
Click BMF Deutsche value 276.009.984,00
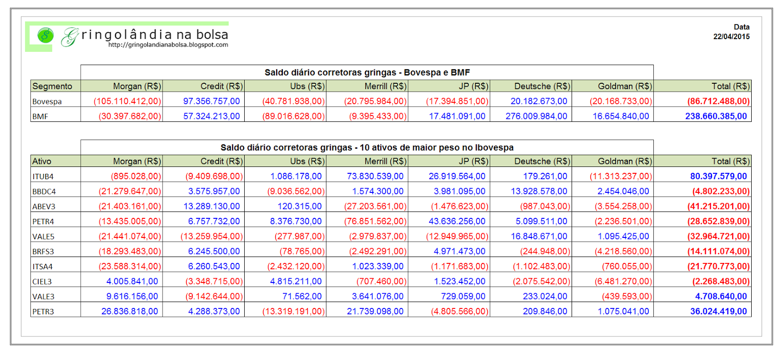click(536, 117)
